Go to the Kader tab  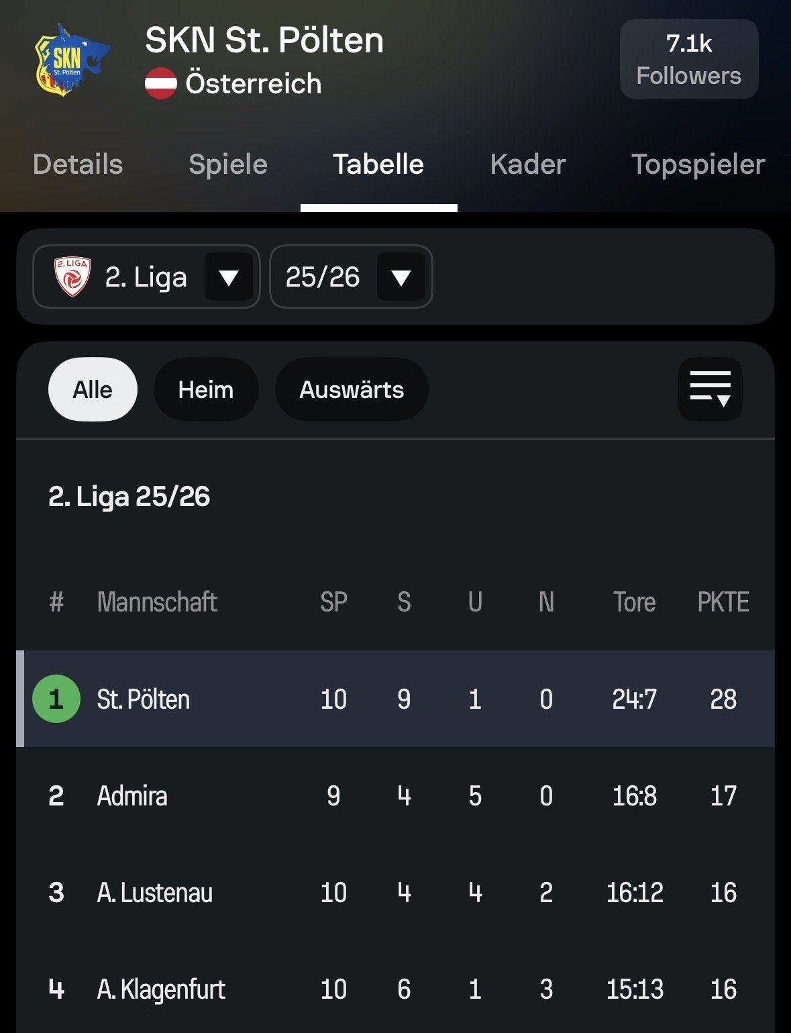pyautogui.click(x=528, y=164)
